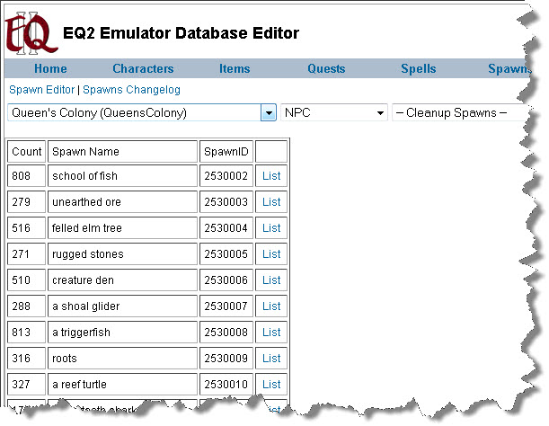Open the Items menu
549x426 pixels.
(235, 69)
